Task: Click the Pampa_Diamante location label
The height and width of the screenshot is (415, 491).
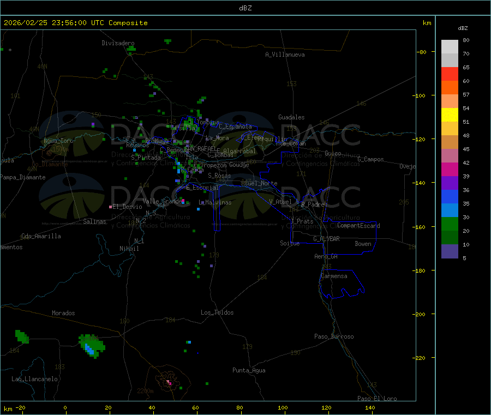Action: [23, 177]
